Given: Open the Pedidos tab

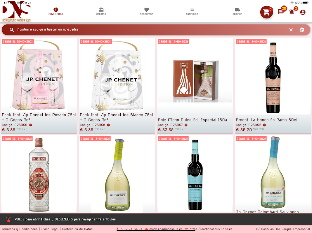Looking at the screenshot, I should (x=238, y=11).
